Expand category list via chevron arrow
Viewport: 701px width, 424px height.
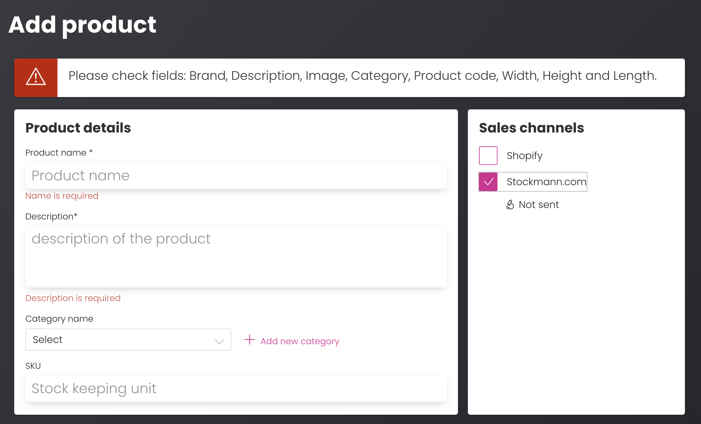click(219, 341)
